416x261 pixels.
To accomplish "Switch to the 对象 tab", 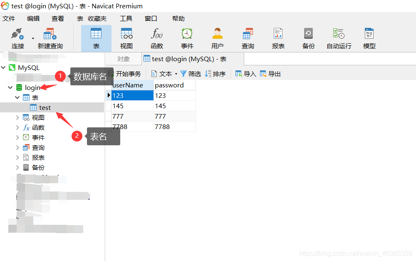I will tap(123, 59).
